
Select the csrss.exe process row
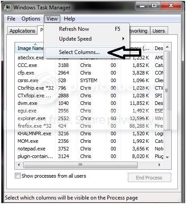(89, 80)
